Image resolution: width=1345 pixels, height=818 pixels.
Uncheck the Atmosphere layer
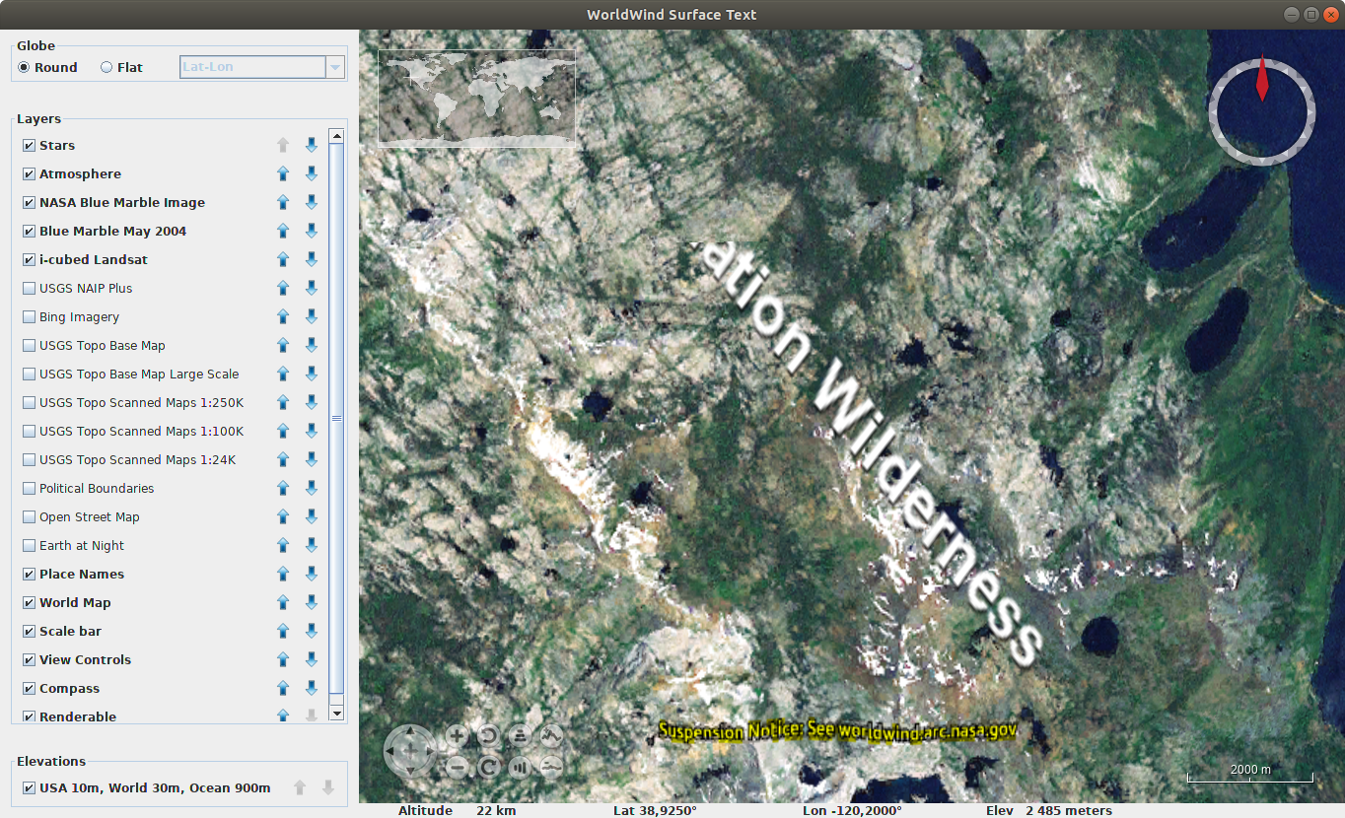coord(29,173)
